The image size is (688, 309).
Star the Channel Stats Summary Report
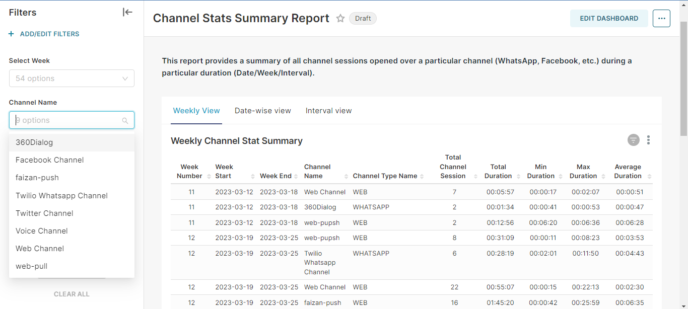coord(340,18)
